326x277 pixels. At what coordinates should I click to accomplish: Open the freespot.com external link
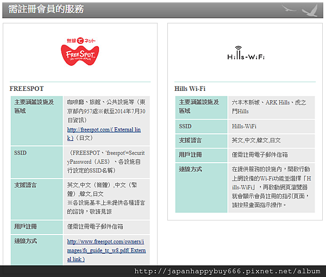click(x=104, y=134)
